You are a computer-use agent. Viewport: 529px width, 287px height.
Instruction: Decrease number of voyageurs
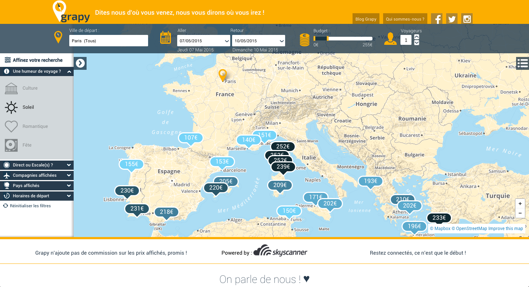point(417,43)
